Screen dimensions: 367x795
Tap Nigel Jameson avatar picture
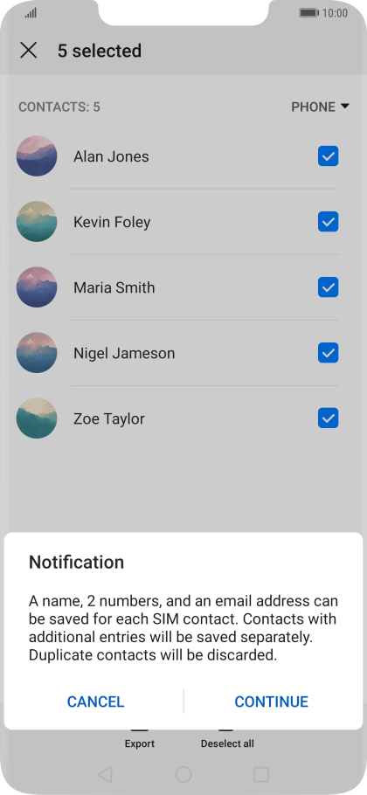(37, 352)
